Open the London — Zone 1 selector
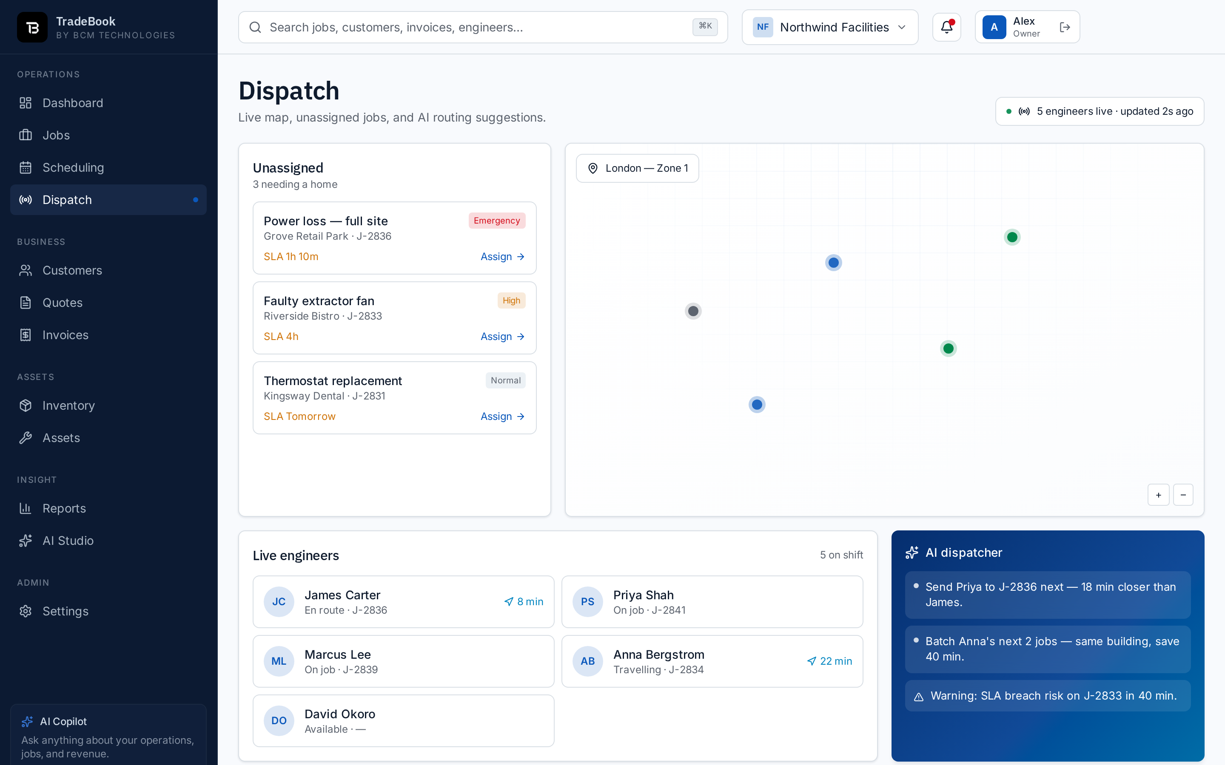The image size is (1225, 765). coord(637,168)
